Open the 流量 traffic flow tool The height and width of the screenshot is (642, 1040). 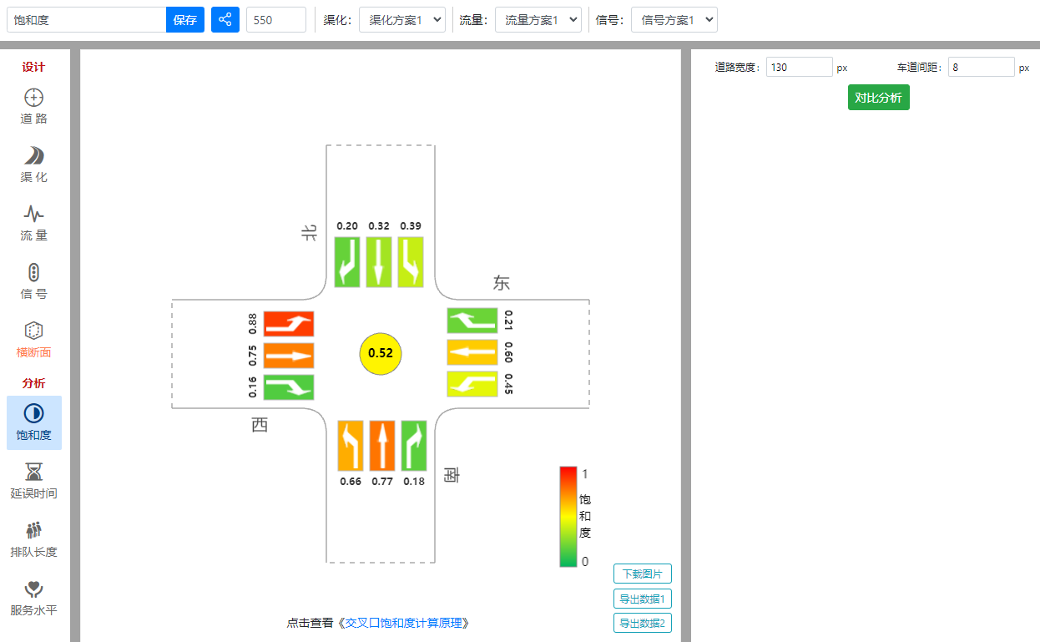pyautogui.click(x=34, y=224)
